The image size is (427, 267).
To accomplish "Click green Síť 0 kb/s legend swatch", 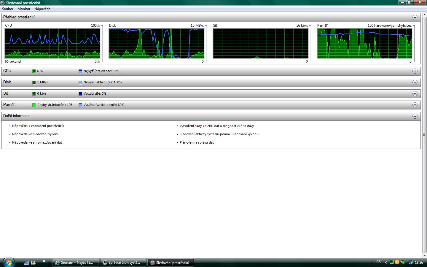I will [x=34, y=94].
